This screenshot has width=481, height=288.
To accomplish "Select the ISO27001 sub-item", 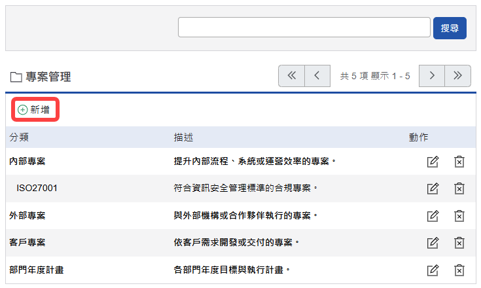I will tap(37, 189).
